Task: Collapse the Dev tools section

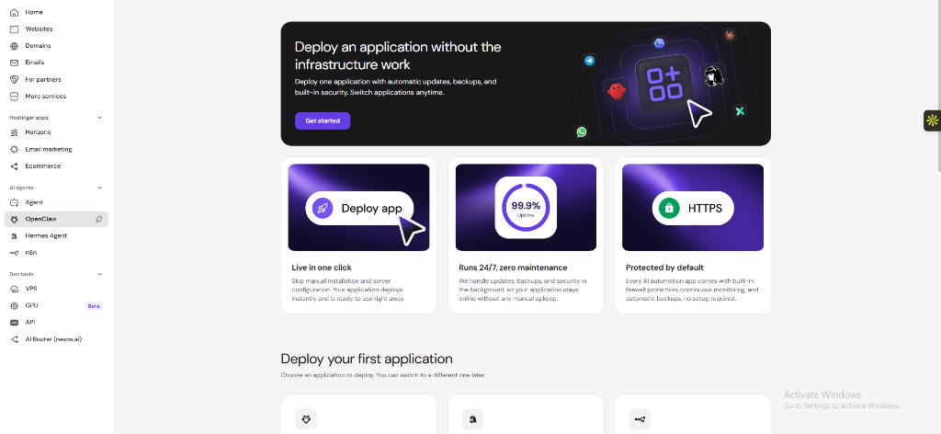Action: (x=99, y=274)
